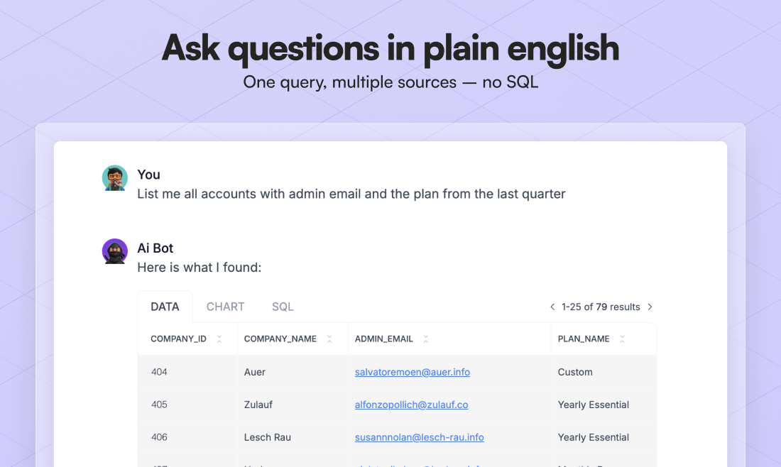
Task: Click the You user avatar
Action: (115, 178)
